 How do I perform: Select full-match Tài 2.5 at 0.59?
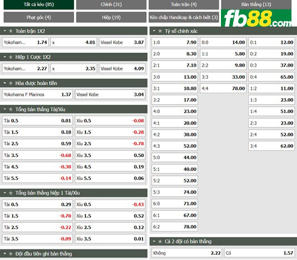(x=37, y=144)
